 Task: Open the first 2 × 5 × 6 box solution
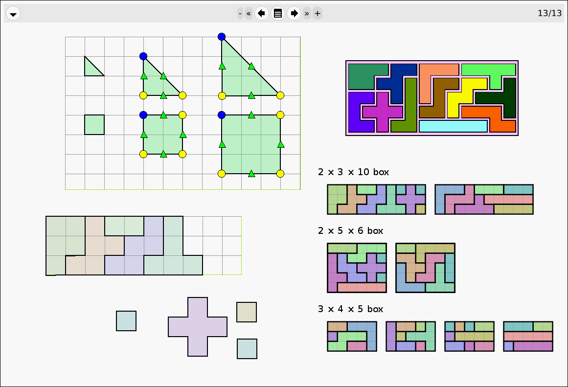point(357,268)
